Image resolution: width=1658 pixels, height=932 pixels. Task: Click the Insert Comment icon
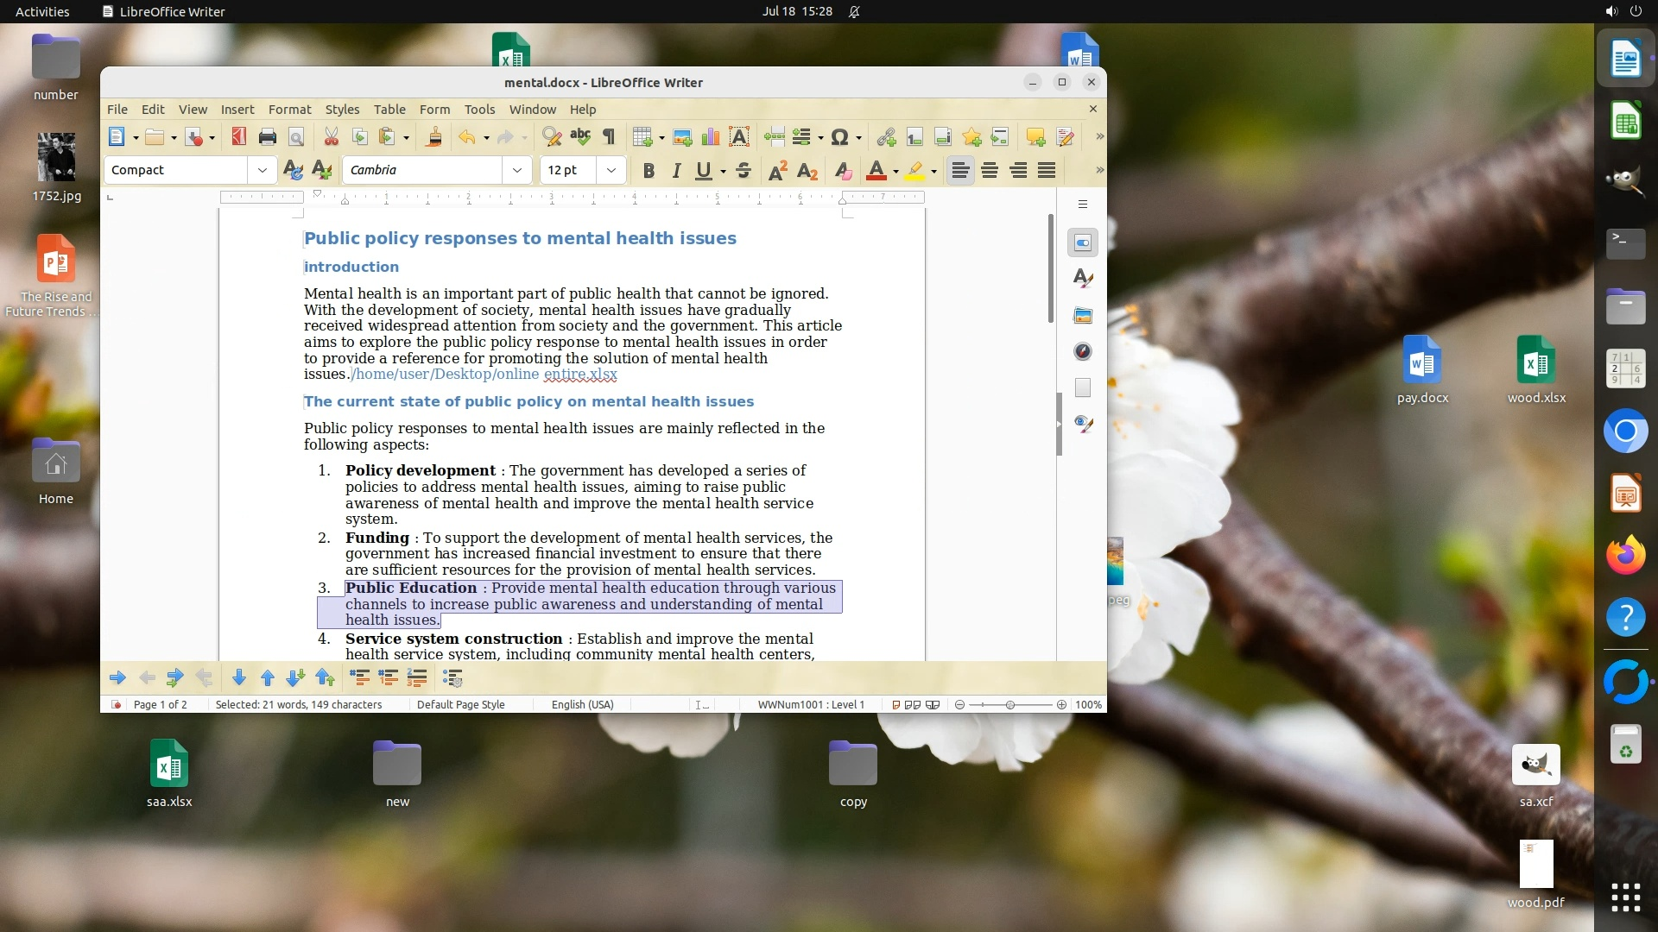1035,137
